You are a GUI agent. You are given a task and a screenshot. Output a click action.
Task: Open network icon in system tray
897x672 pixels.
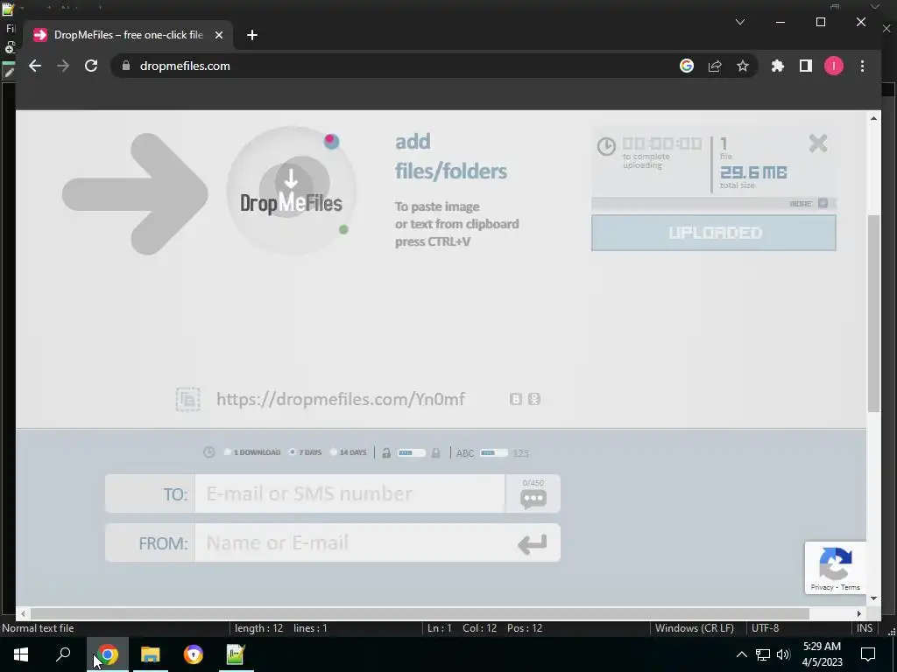pos(763,654)
